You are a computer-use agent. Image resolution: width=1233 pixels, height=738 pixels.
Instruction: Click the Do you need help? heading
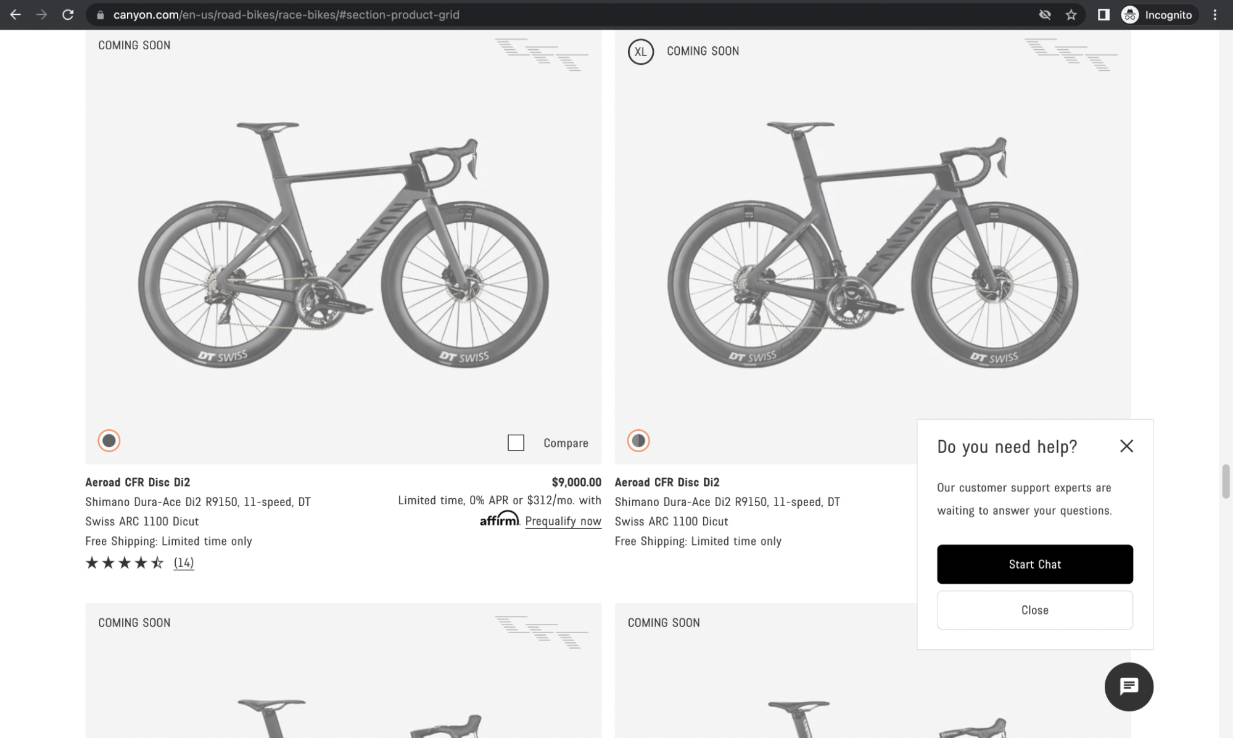click(x=1007, y=447)
